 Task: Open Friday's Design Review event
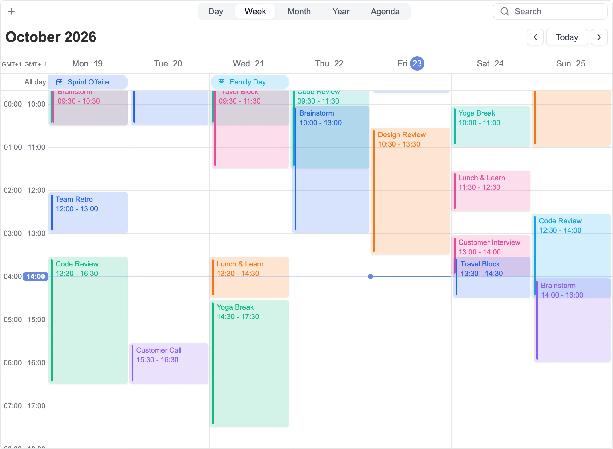(410, 191)
